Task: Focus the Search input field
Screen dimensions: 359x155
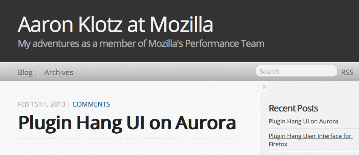Action: pos(296,71)
